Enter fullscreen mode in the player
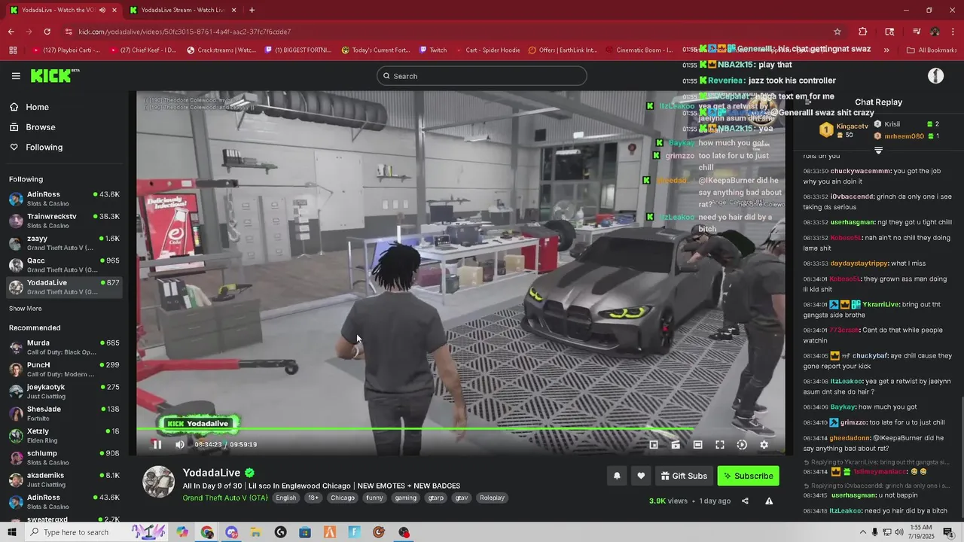Screen dimensions: 964x542 pyautogui.click(x=720, y=445)
